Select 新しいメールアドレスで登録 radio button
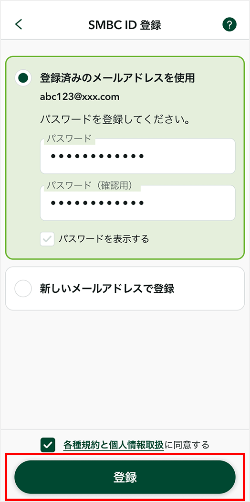Image resolution: width=250 pixels, height=502 pixels. [23, 288]
